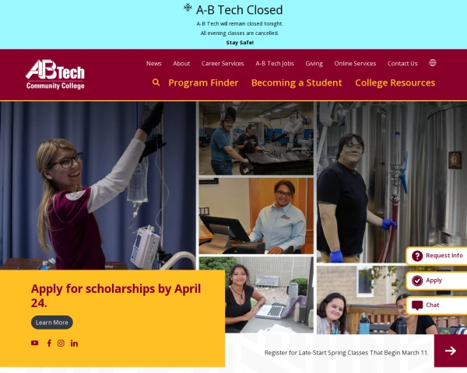Open the A-B Tech Jobs link
Viewport: 467px width, 373px height.
(x=275, y=64)
